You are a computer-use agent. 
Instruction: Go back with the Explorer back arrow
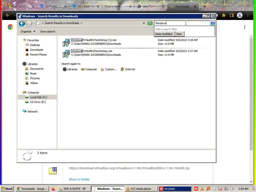(22, 23)
